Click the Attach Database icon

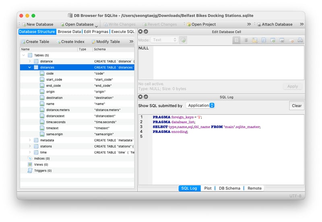pyautogui.click(x=259, y=24)
